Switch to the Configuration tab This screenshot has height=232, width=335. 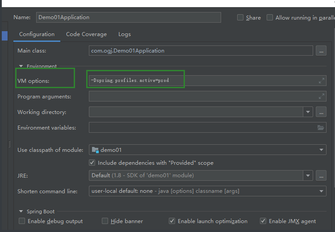pos(37,34)
